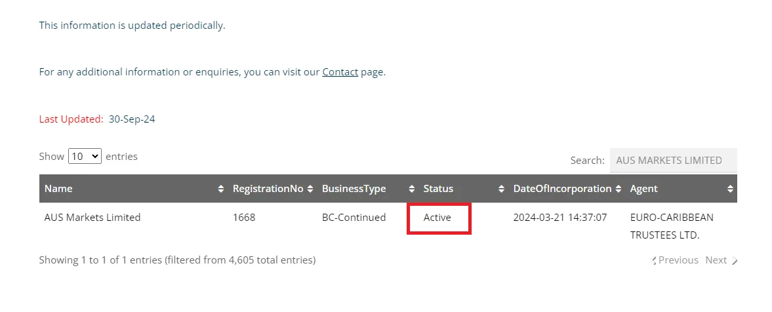The width and height of the screenshot is (772, 312).
Task: Click the 'Showing 1 to 1' entries summary
Action: pyautogui.click(x=177, y=260)
